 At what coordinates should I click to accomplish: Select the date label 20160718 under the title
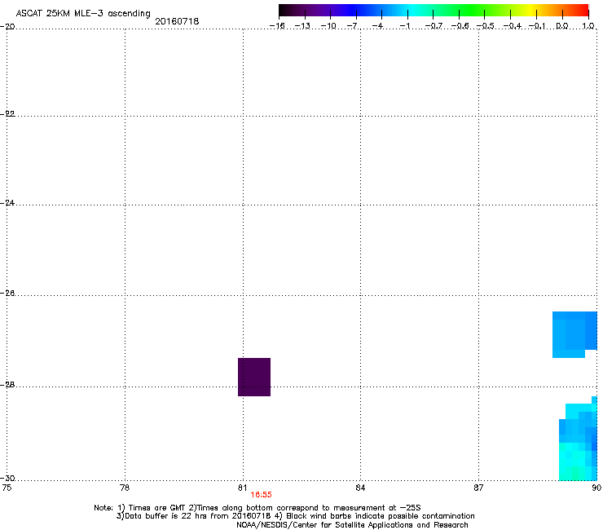[x=177, y=21]
